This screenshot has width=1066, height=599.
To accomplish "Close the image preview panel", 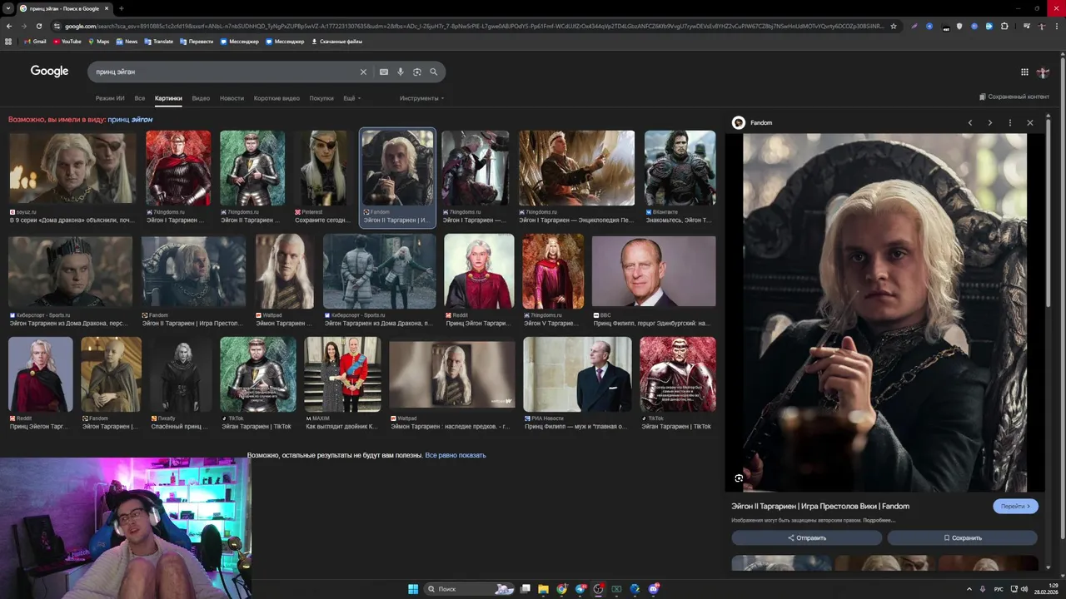I will tap(1030, 122).
